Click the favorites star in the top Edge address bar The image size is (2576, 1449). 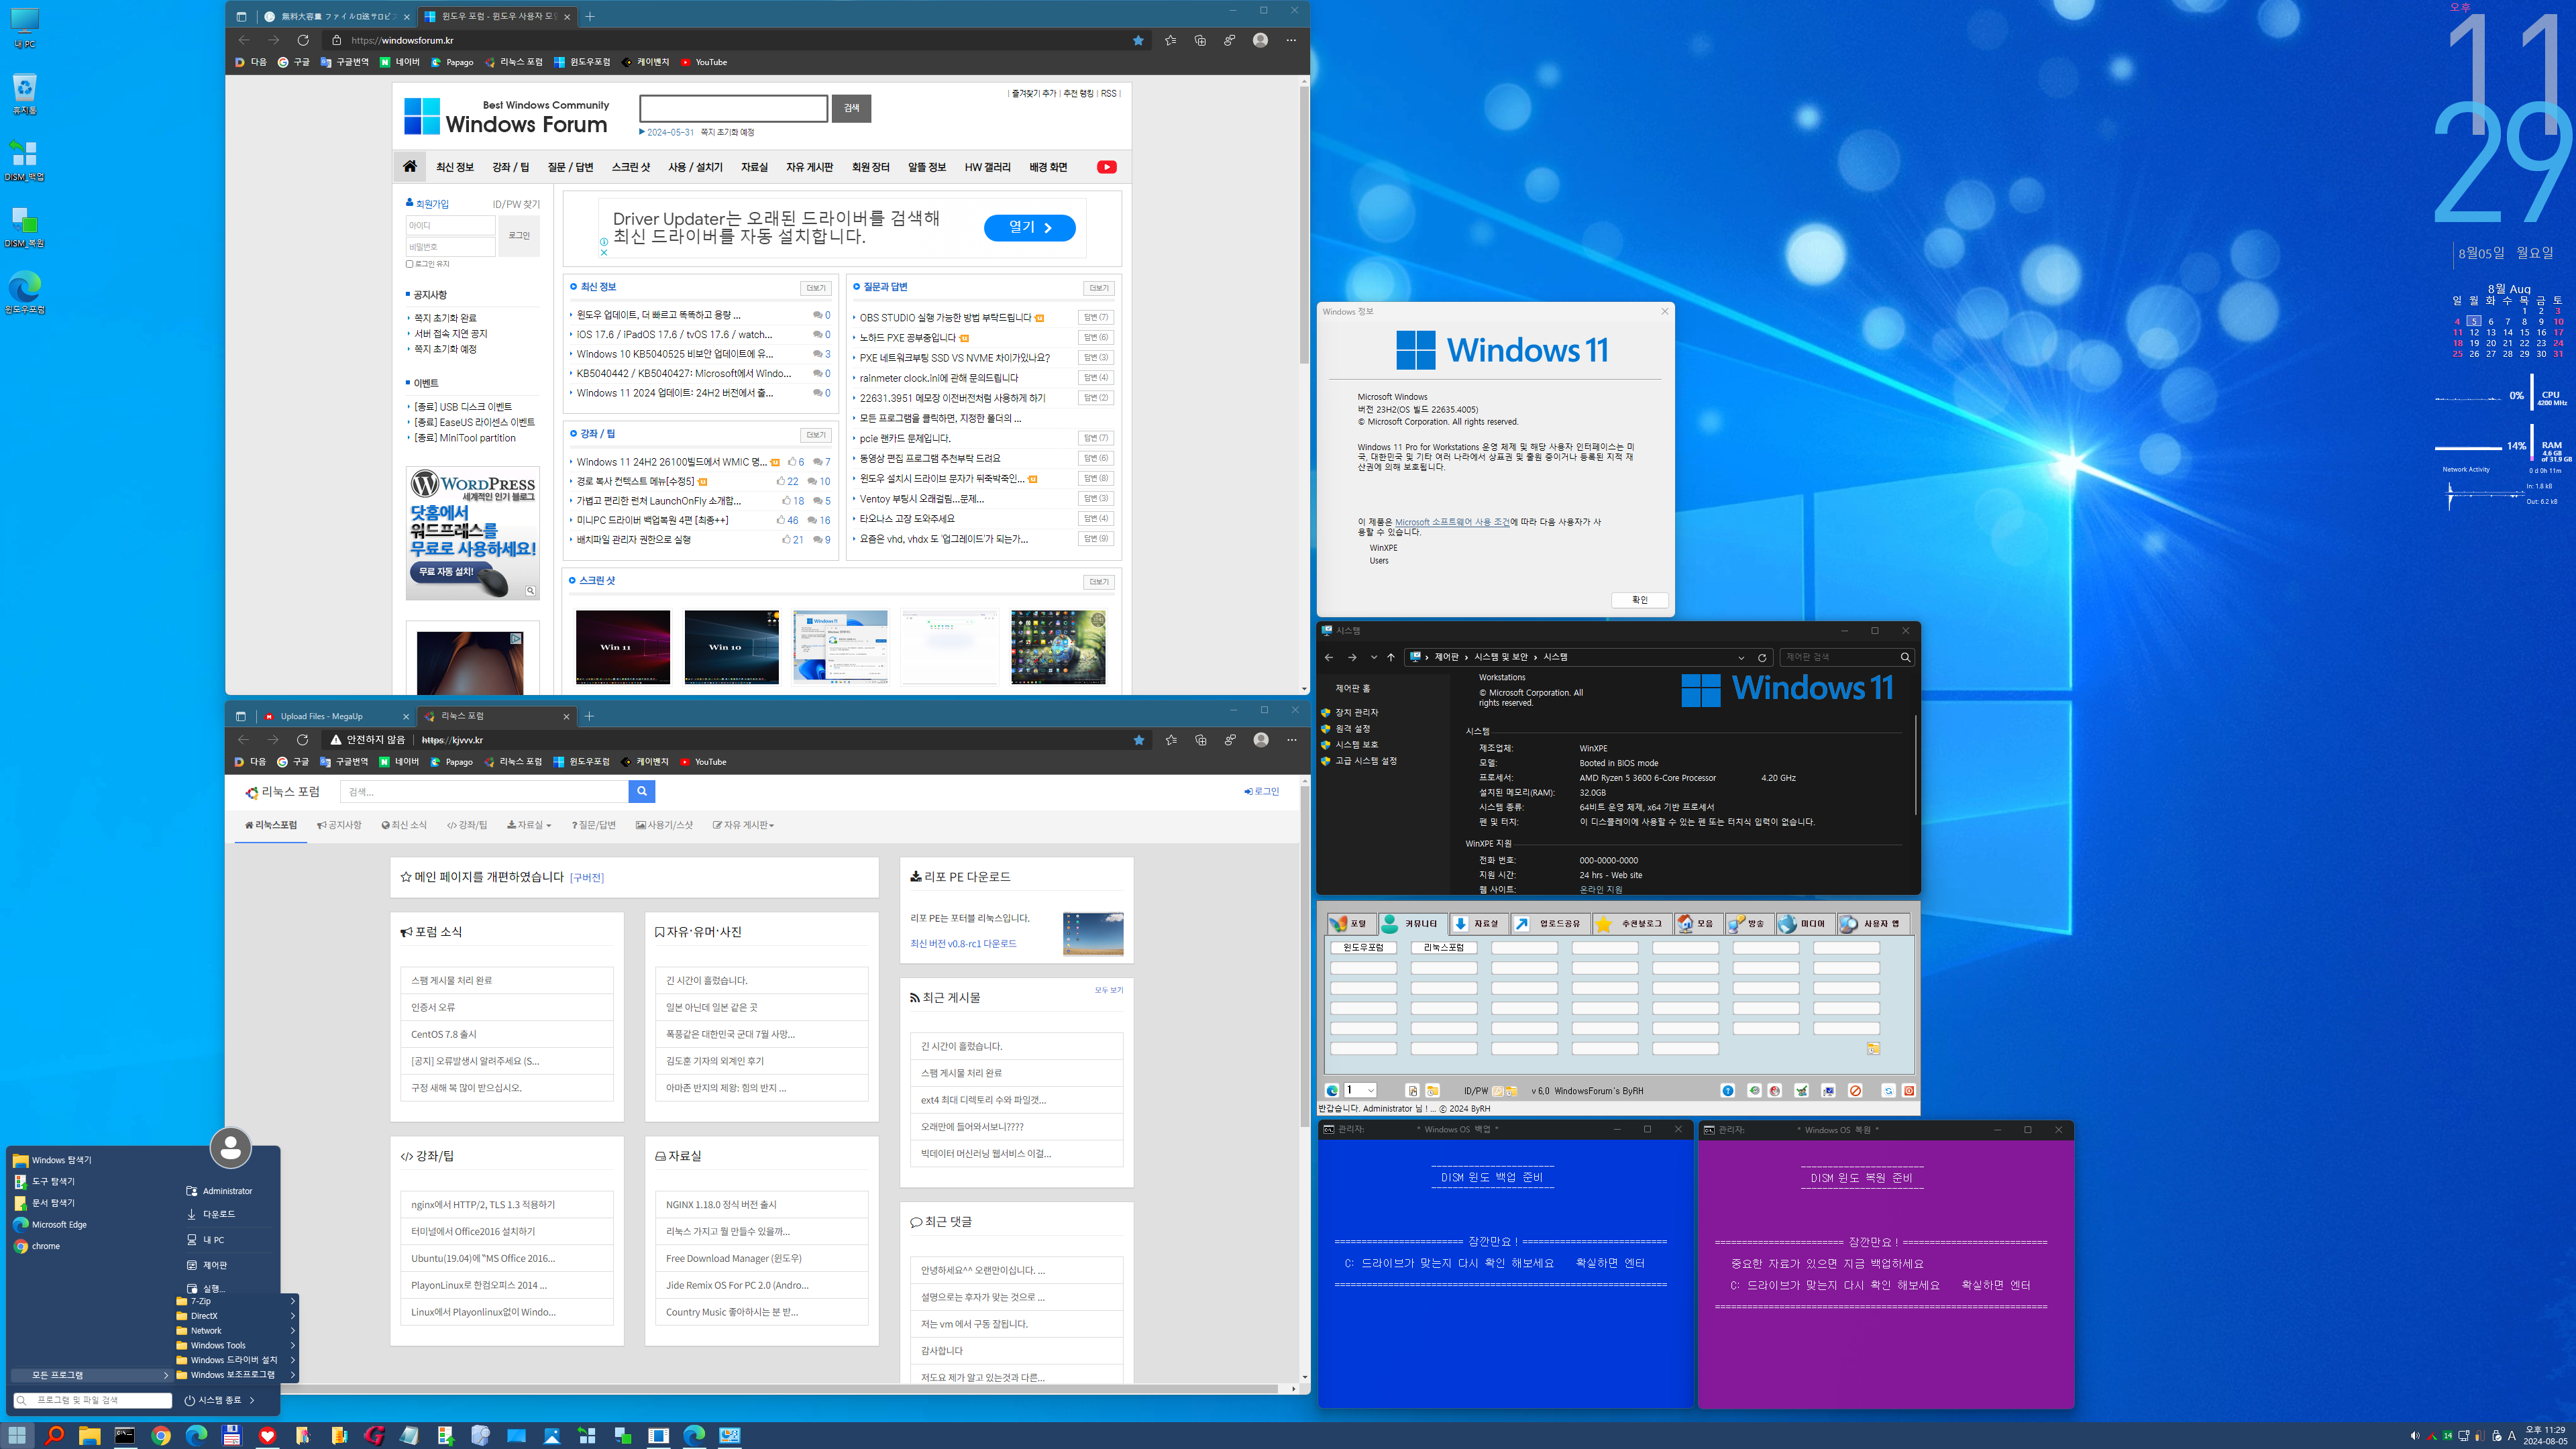click(x=1138, y=40)
